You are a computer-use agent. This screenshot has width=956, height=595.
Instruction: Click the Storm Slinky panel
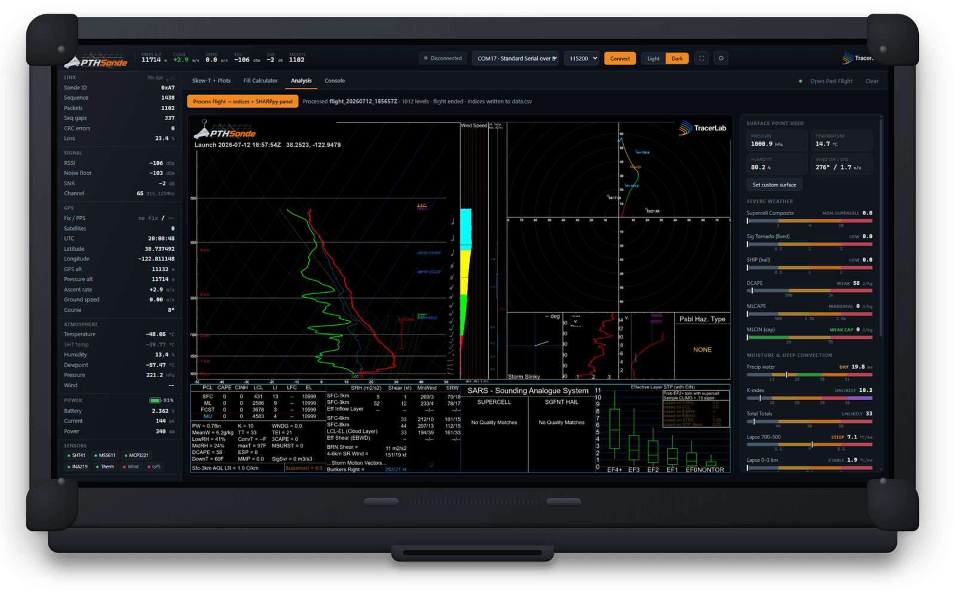pos(534,346)
